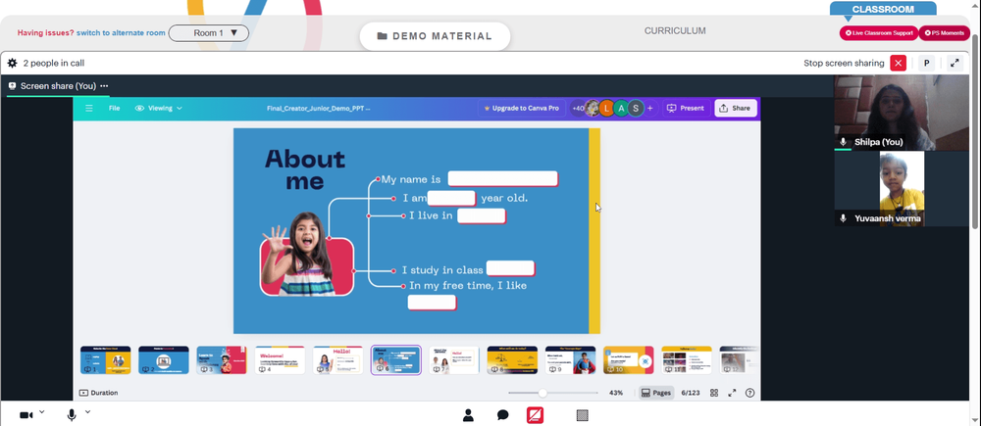Open DEMO MATERIAL tab

(435, 36)
